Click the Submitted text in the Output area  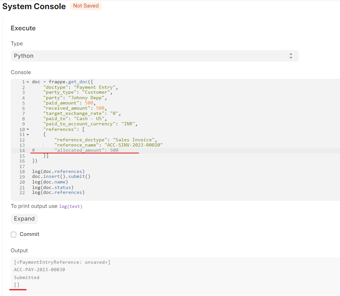[x=27, y=277]
